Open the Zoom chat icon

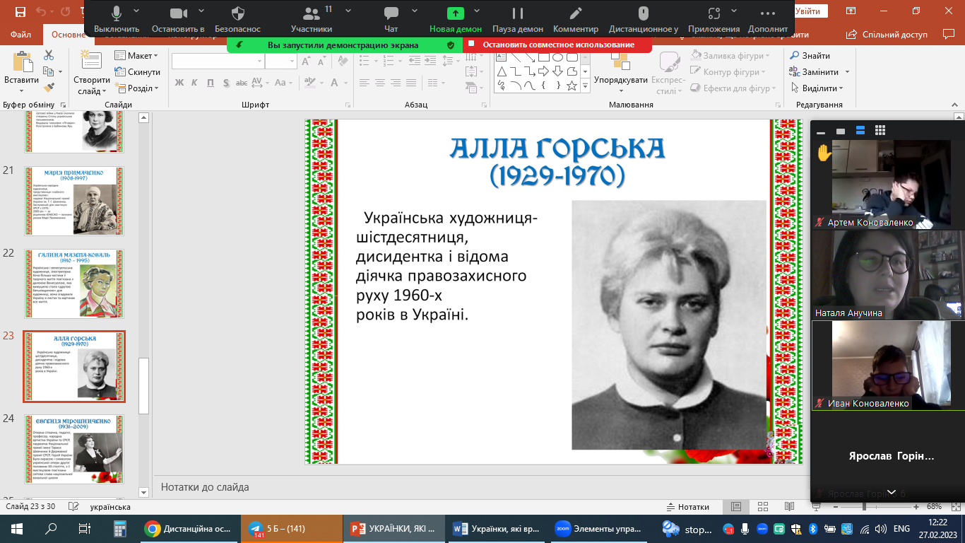(x=391, y=13)
